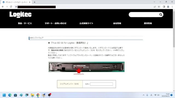Click the microphone tray icon
This screenshot has height=98, width=175.
tap(147, 95)
